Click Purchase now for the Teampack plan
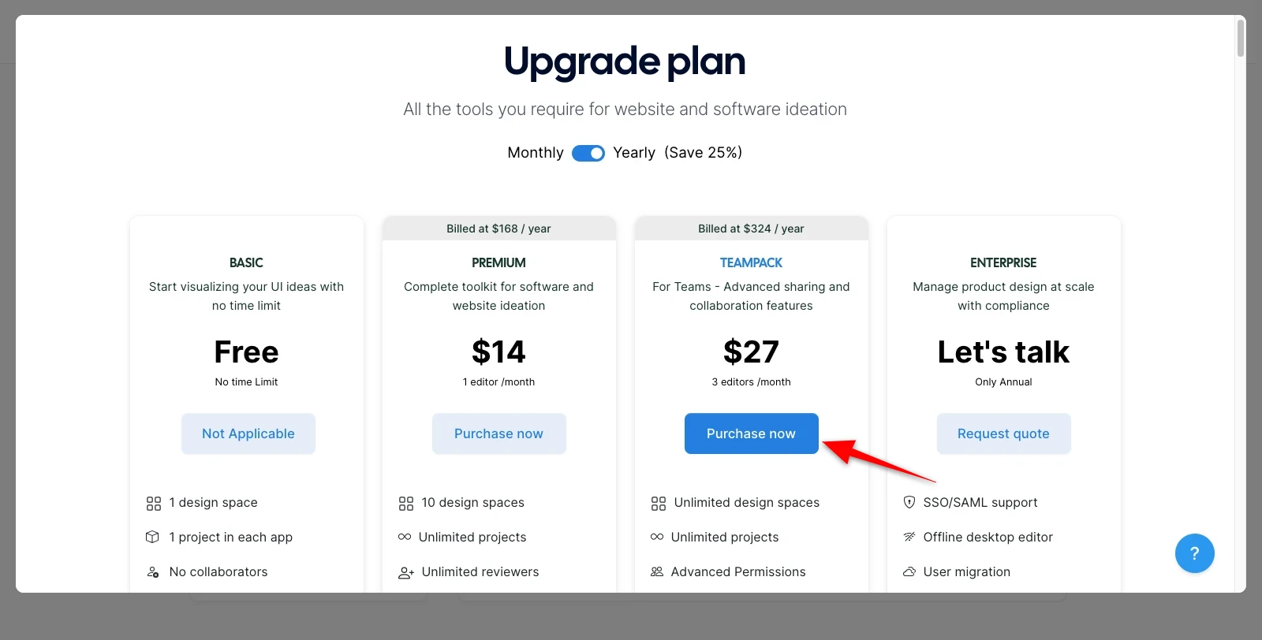Viewport: 1262px width, 640px height. [x=752, y=433]
